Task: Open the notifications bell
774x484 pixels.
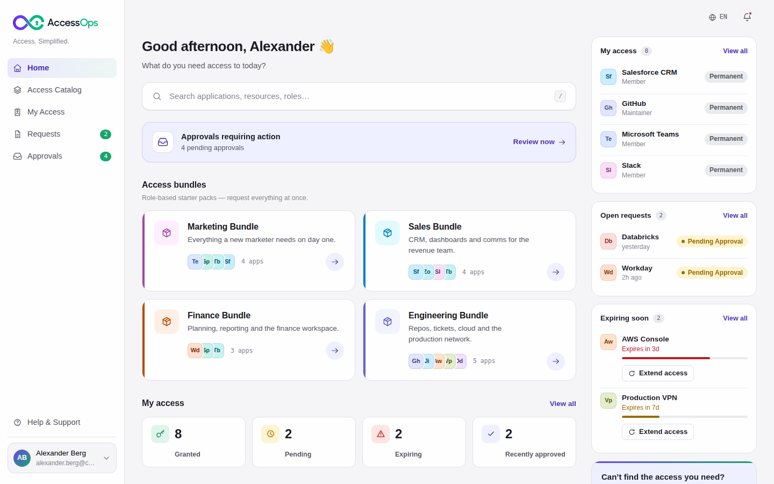Action: [x=747, y=17]
